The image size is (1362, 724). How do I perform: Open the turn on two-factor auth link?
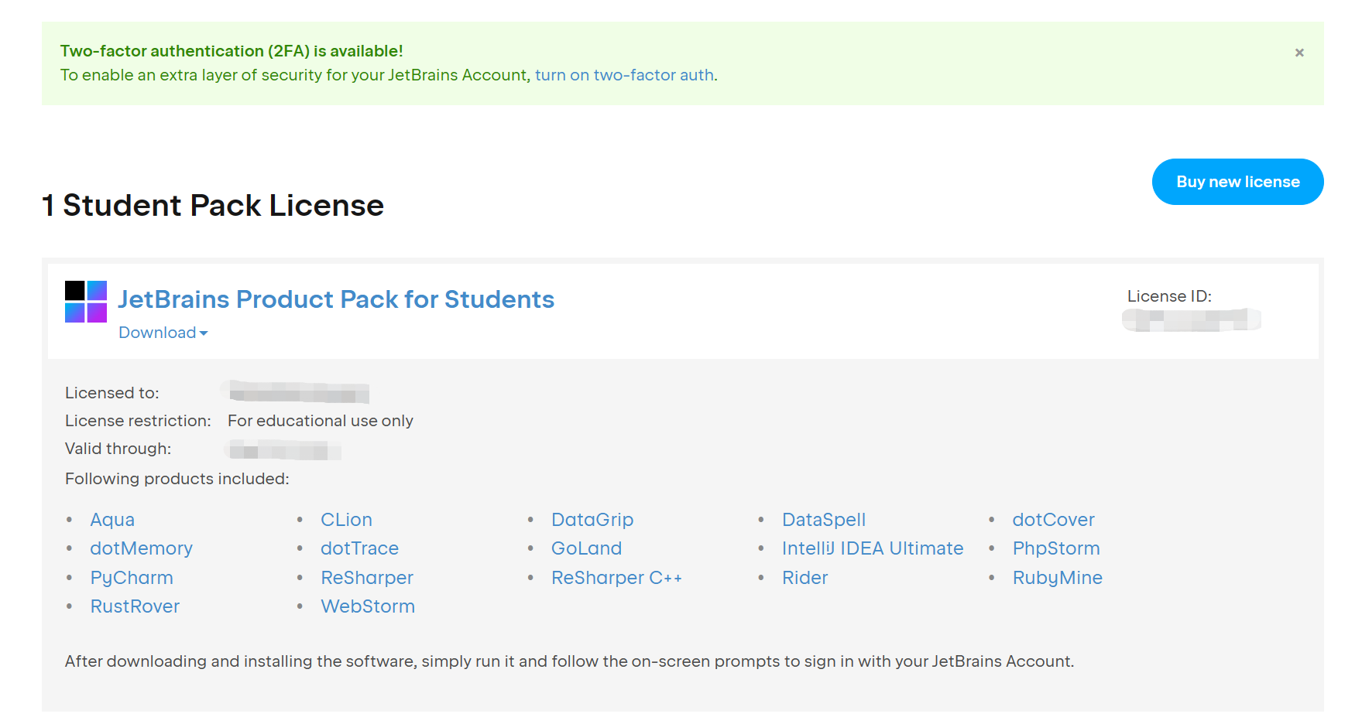coord(624,75)
